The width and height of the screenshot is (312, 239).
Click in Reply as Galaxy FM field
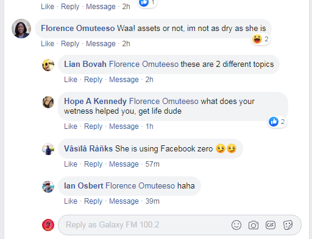tap(180, 225)
